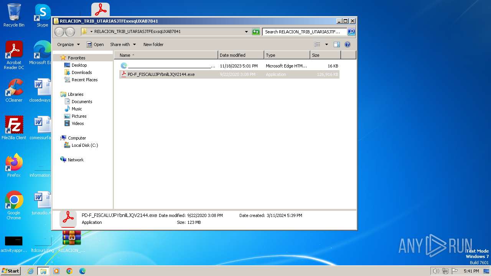Toggle the preview pane icon
The image size is (491, 276).
pyautogui.click(x=336, y=44)
